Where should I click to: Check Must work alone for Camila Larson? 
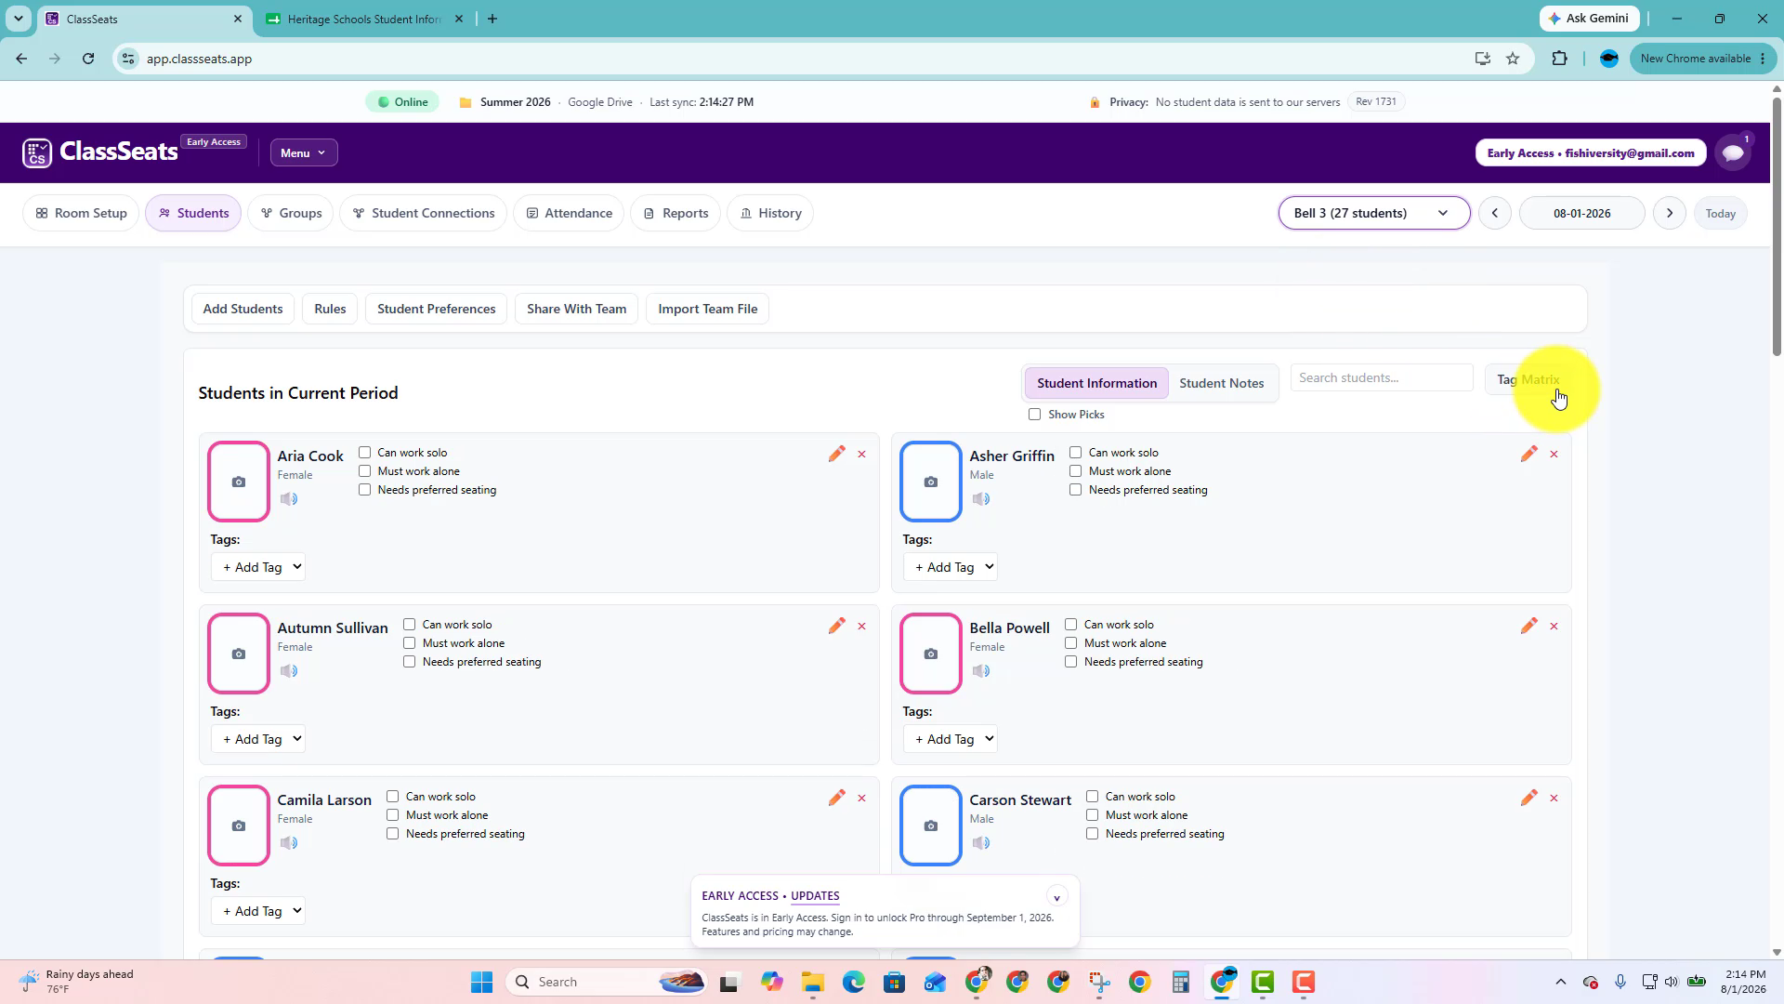click(x=392, y=815)
